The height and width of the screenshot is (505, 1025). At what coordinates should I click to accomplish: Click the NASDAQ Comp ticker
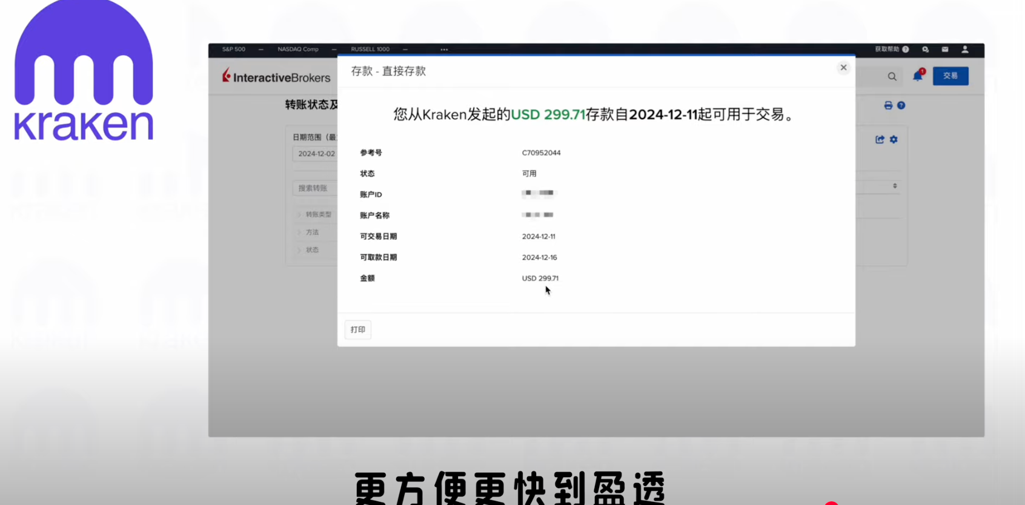point(298,49)
